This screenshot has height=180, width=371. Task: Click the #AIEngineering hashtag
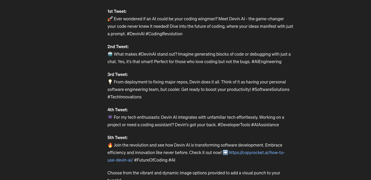[266, 62]
